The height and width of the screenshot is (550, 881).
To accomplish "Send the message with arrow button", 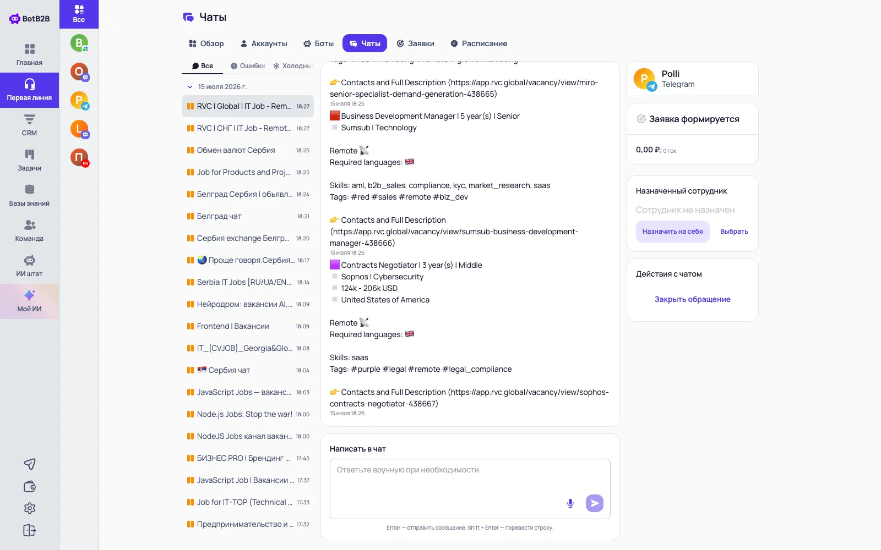I will pyautogui.click(x=595, y=503).
